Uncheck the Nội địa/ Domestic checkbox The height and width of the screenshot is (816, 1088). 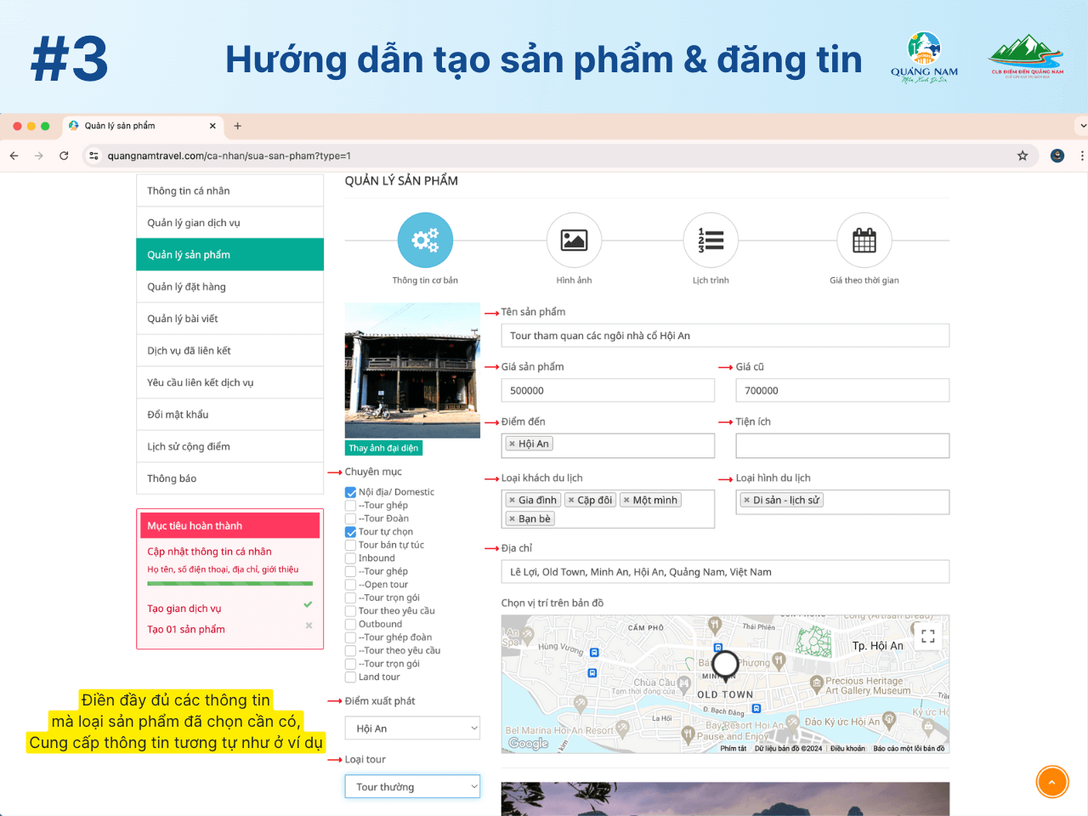350,492
